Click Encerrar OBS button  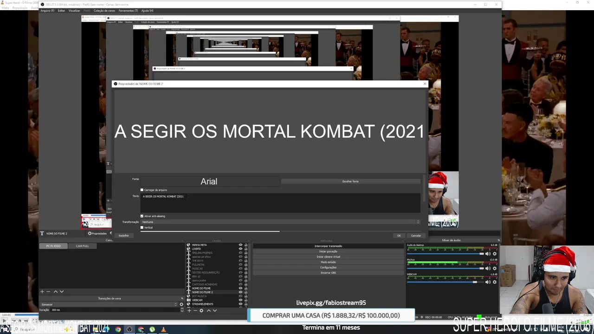(329, 273)
